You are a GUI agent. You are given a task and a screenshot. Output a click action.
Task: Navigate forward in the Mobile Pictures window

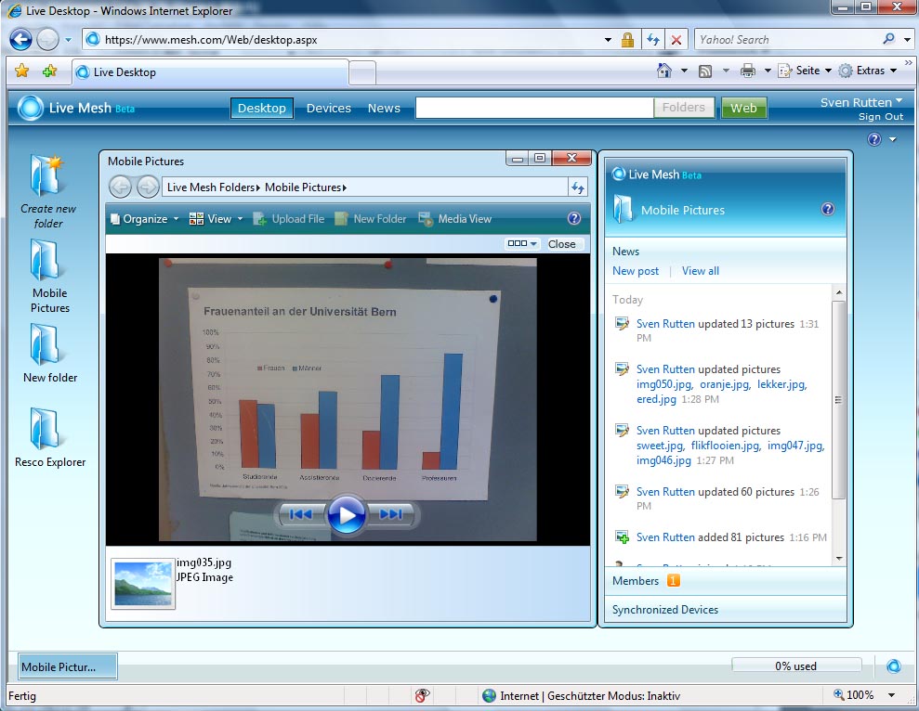147,187
